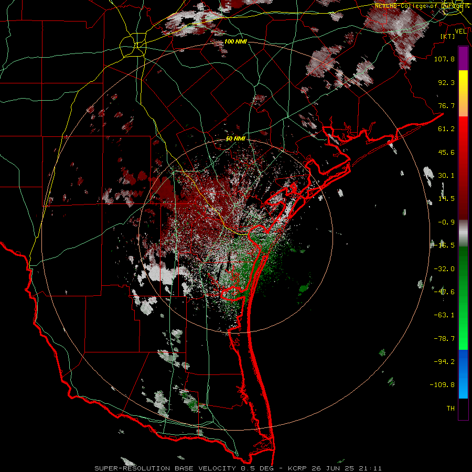Pick the purple segment of the color bar
Screen dimensions: 472x472
(x=463, y=58)
